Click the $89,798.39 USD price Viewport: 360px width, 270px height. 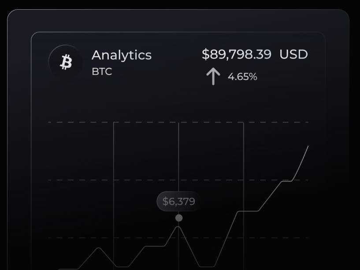[255, 54]
